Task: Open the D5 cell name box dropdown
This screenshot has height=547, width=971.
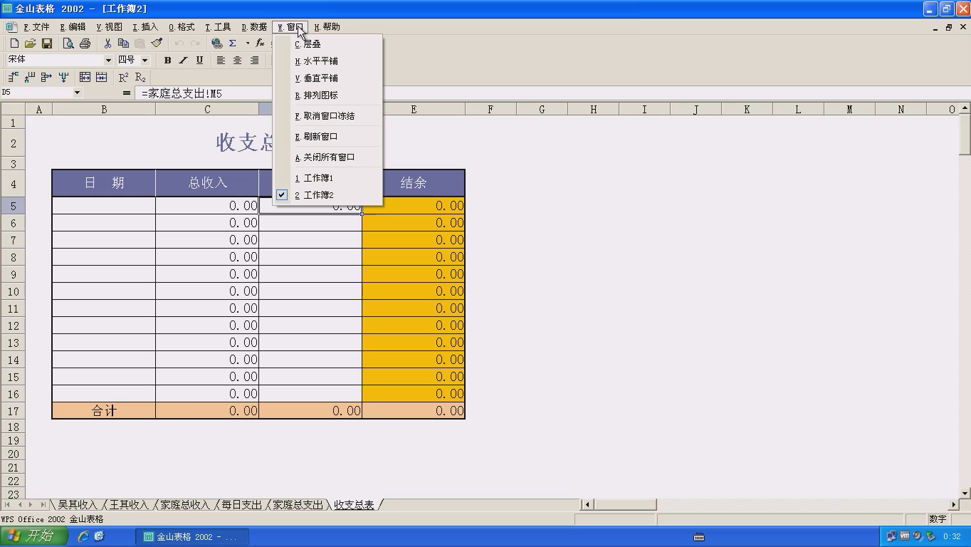Action: (77, 93)
